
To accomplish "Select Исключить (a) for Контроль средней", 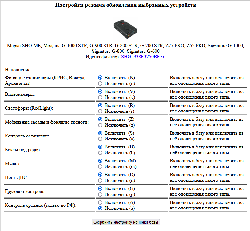I will coord(100,208).
